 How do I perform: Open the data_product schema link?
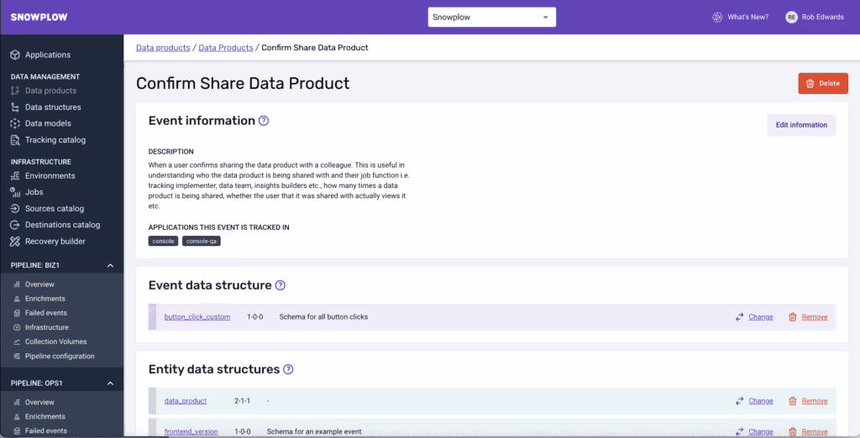pyautogui.click(x=186, y=401)
